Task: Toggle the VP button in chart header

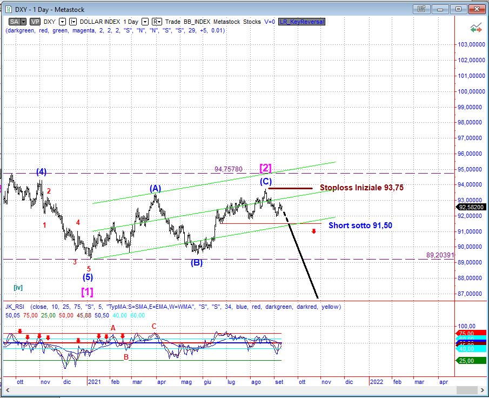Action: [x=35, y=22]
